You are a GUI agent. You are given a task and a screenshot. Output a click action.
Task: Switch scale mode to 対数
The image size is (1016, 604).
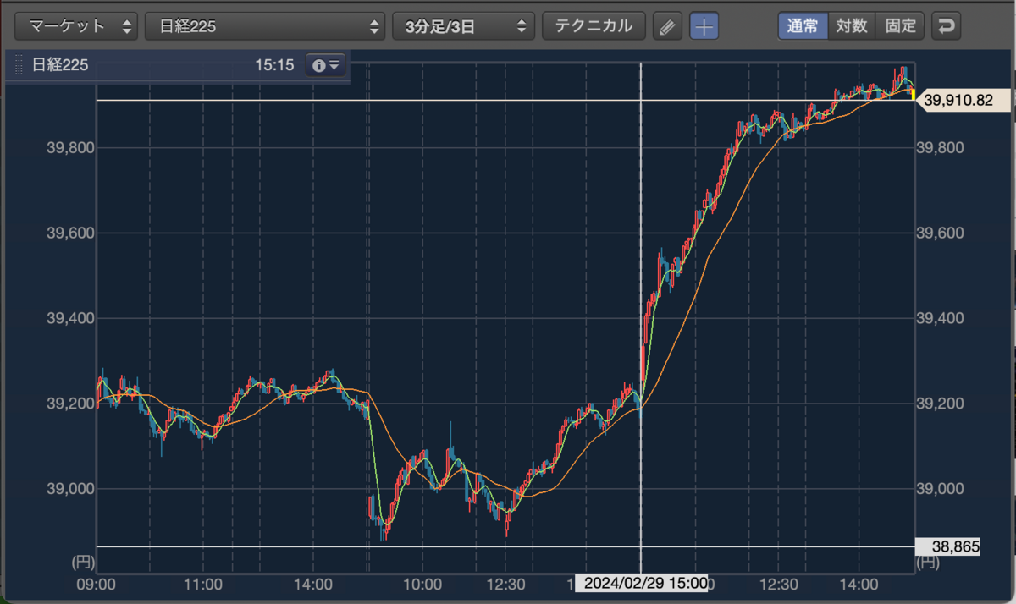pyautogui.click(x=851, y=26)
